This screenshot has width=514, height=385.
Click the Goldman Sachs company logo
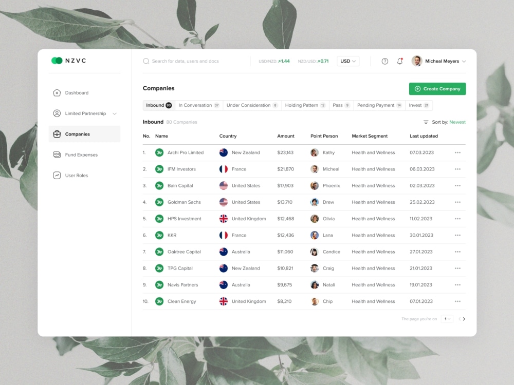coord(159,202)
